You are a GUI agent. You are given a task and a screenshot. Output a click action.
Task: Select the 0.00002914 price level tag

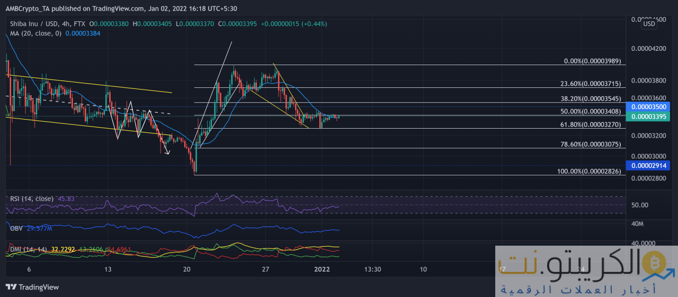pyautogui.click(x=648, y=166)
